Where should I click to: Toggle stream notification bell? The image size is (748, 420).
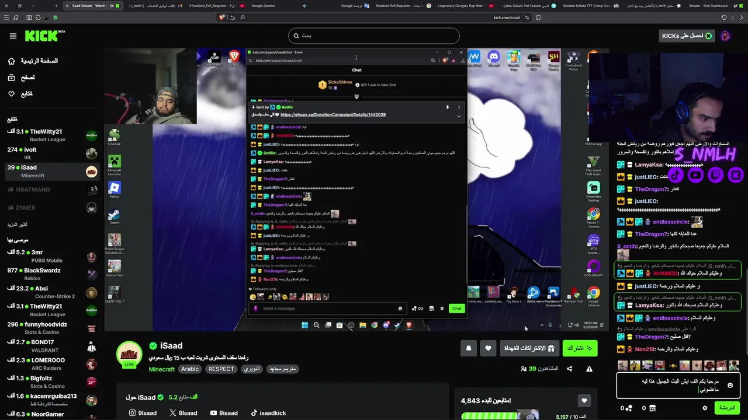point(469,348)
